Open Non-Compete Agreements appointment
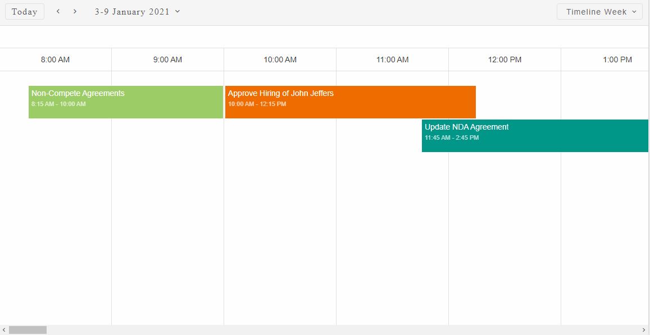650x335 pixels. pyautogui.click(x=126, y=102)
